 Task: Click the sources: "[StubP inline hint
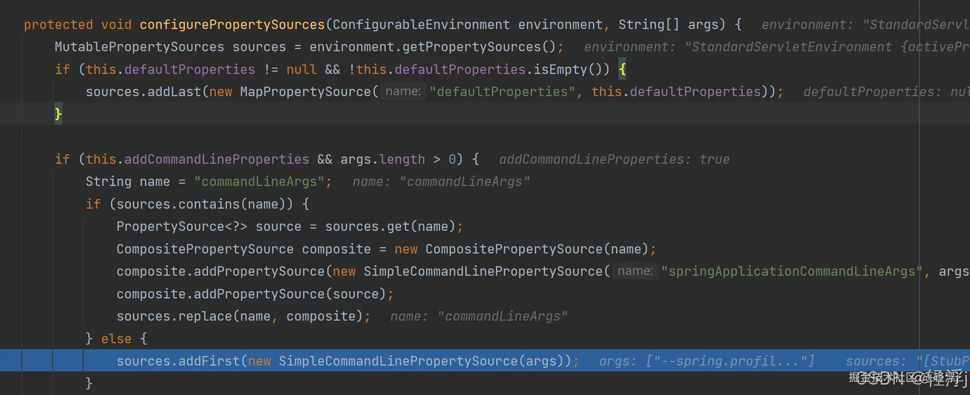908,361
